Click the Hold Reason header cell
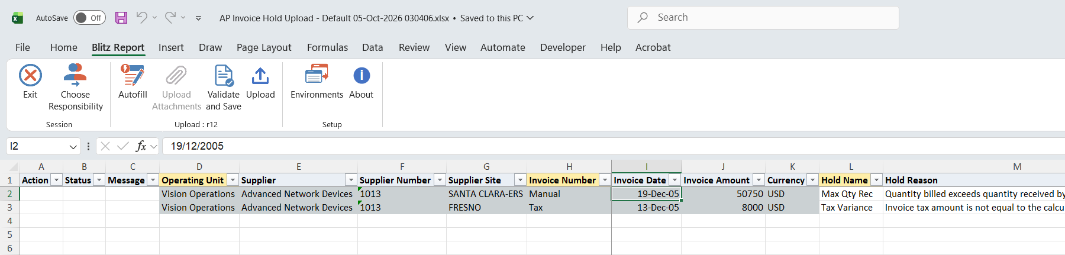This screenshot has height=255, width=1065. point(974,180)
